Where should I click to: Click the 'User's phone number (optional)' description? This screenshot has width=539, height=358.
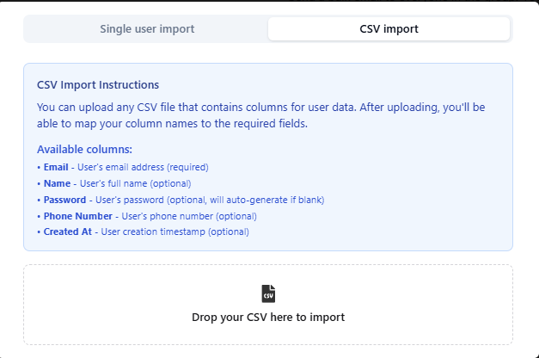(x=189, y=216)
